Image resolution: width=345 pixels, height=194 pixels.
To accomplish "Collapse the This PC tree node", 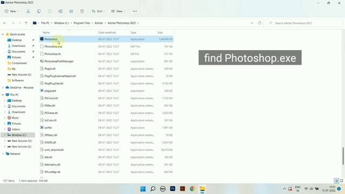I will coord(3,95).
